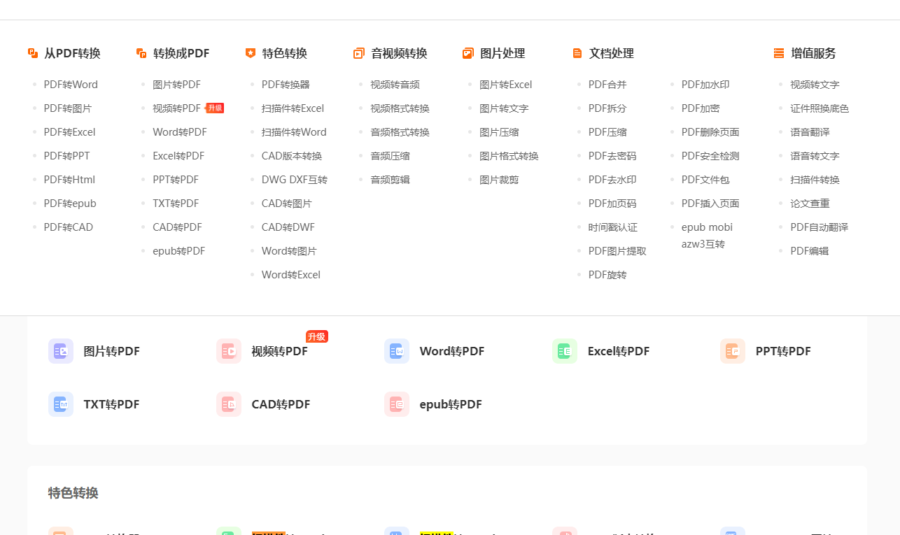This screenshot has width=900, height=535.
Task: Open the epub转PDF card icon
Action: pyautogui.click(x=397, y=404)
